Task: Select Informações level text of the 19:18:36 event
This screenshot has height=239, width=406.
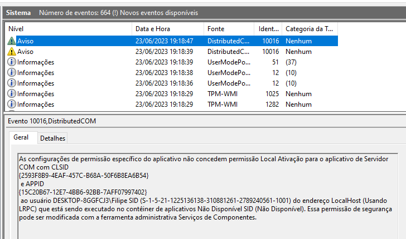Action: [x=36, y=83]
